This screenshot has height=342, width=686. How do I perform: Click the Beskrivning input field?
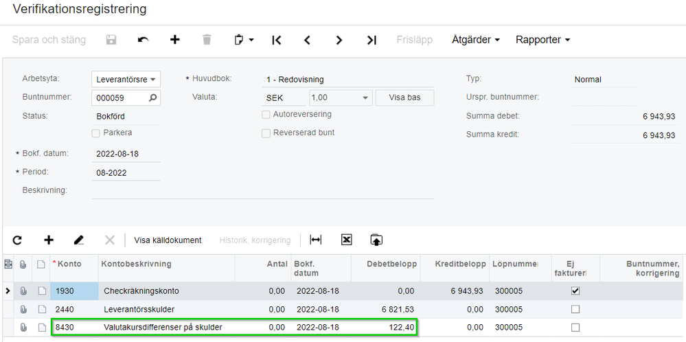click(262, 191)
